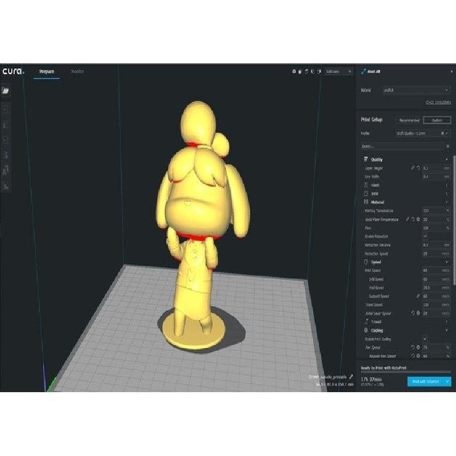Click the link icon beside Layer Height
Image resolution: width=456 pixels, height=456 pixels.
click(x=413, y=168)
